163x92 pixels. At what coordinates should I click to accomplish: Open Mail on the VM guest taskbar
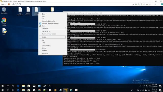(34, 86)
